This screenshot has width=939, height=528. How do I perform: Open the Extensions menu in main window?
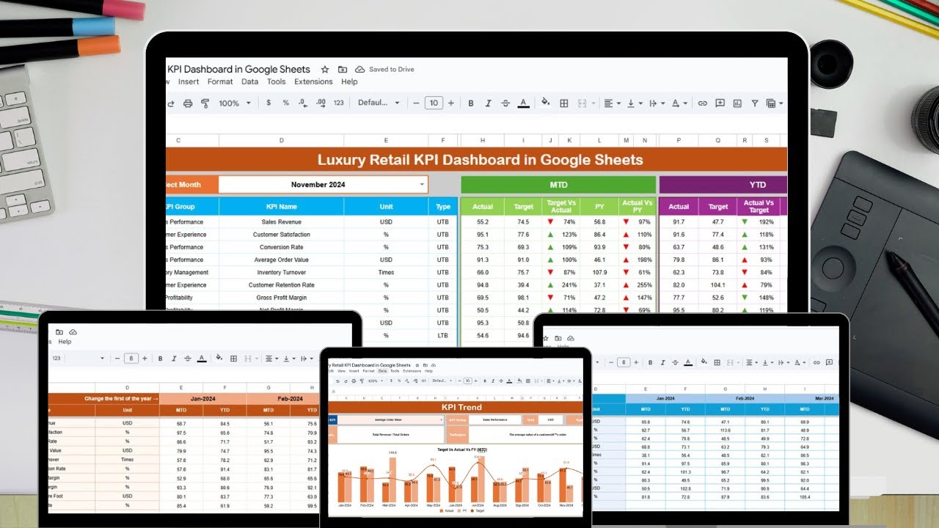[313, 82]
